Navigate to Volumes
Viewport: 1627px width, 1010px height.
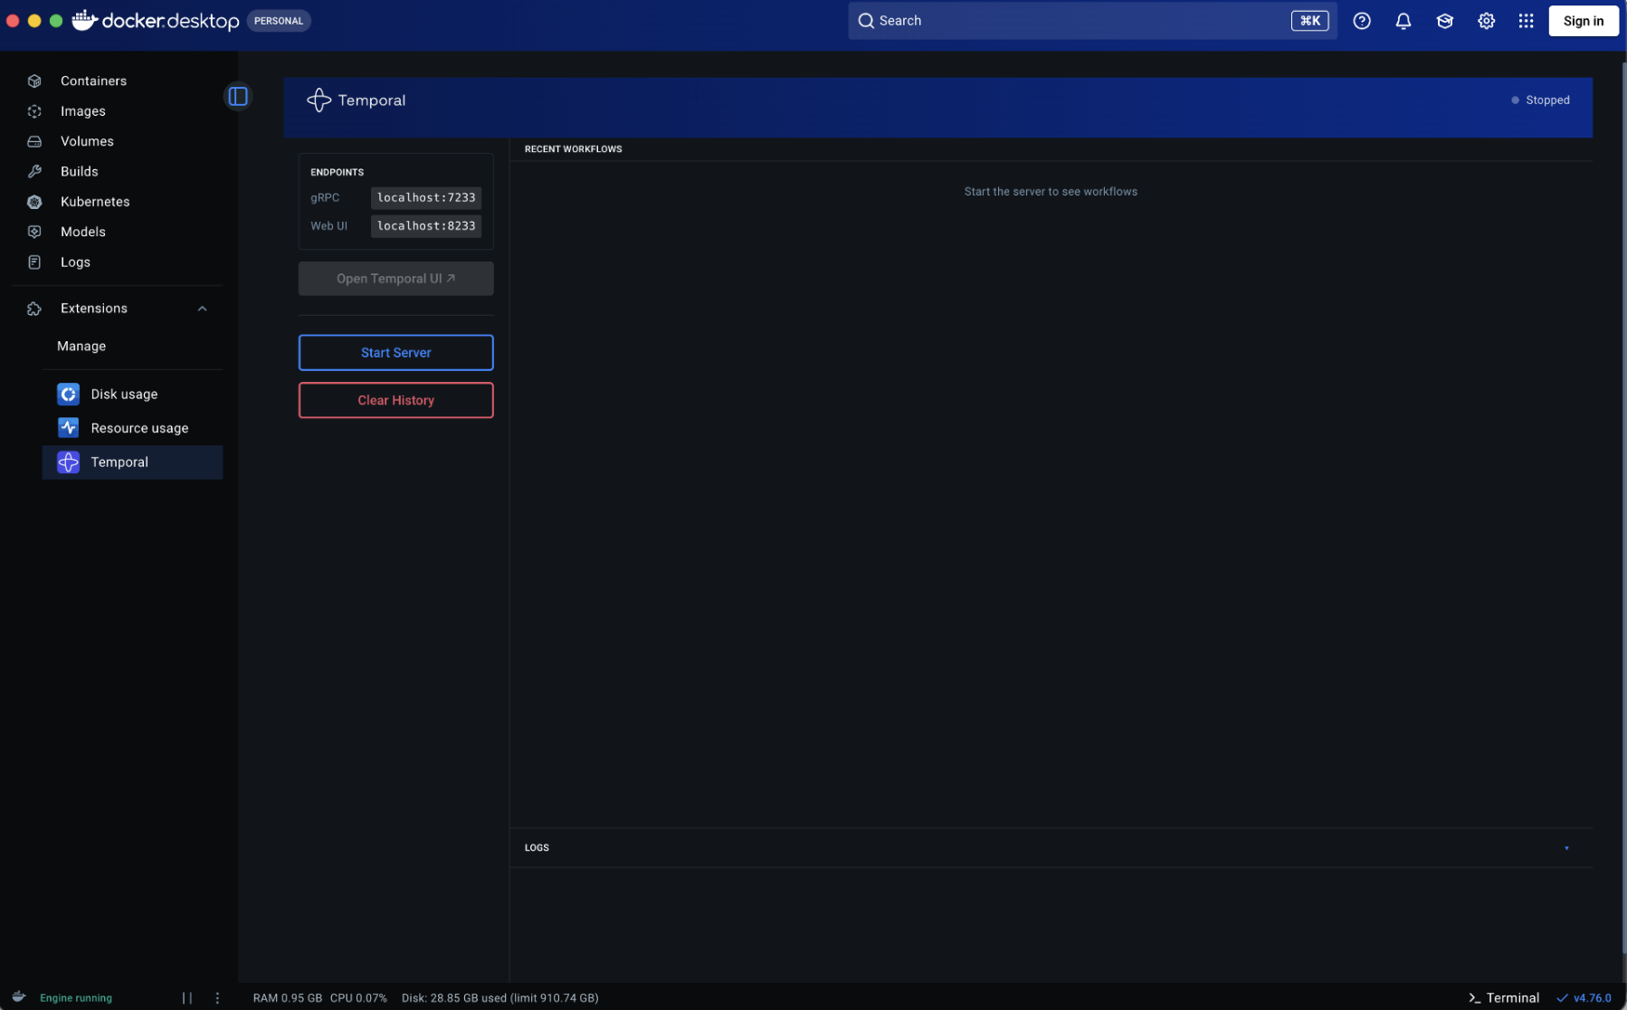[87, 141]
